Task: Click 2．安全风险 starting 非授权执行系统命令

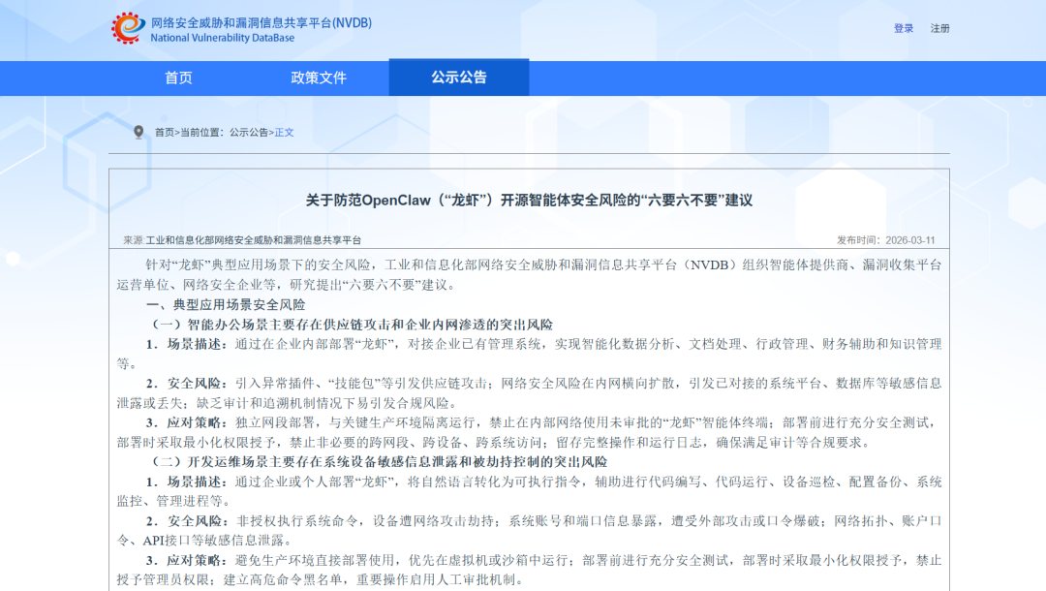Action: point(529,530)
